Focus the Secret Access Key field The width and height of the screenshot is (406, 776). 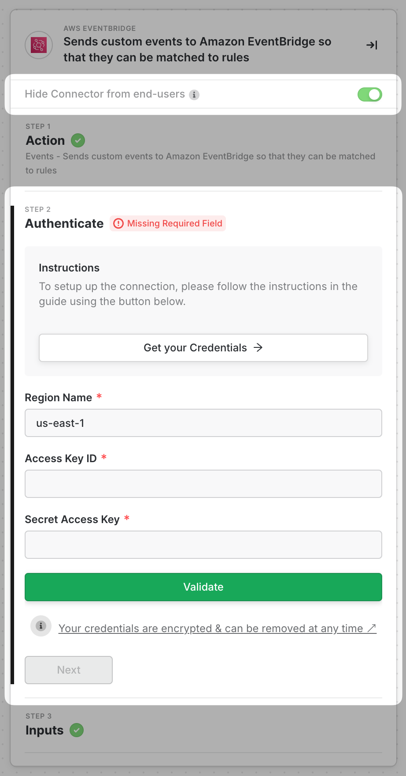203,545
